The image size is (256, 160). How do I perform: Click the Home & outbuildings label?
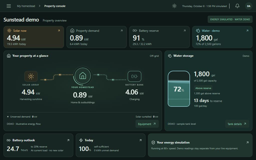tap(82, 102)
